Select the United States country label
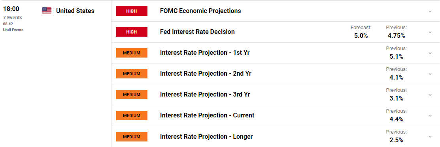 coord(75,11)
